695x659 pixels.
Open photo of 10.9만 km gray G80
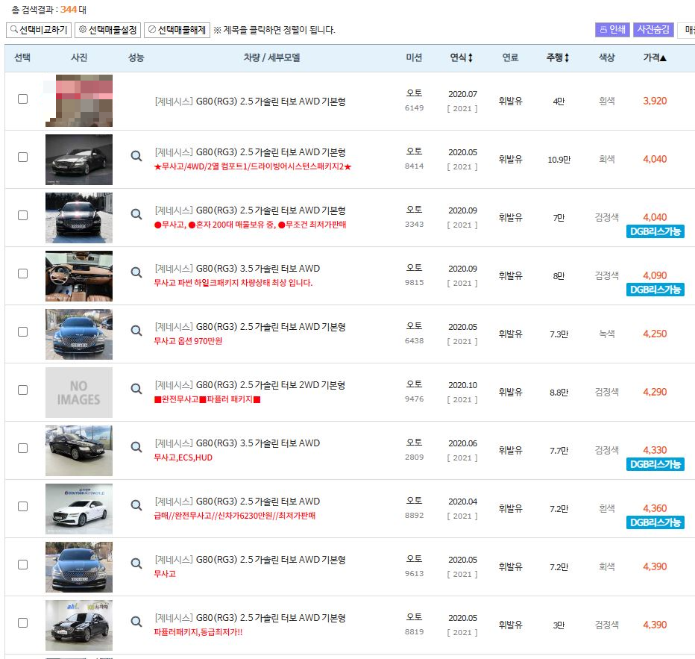click(79, 160)
